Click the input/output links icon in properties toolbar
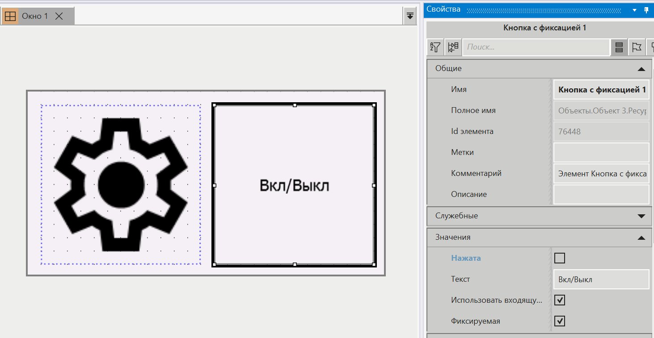This screenshot has height=338, width=654. pos(453,47)
